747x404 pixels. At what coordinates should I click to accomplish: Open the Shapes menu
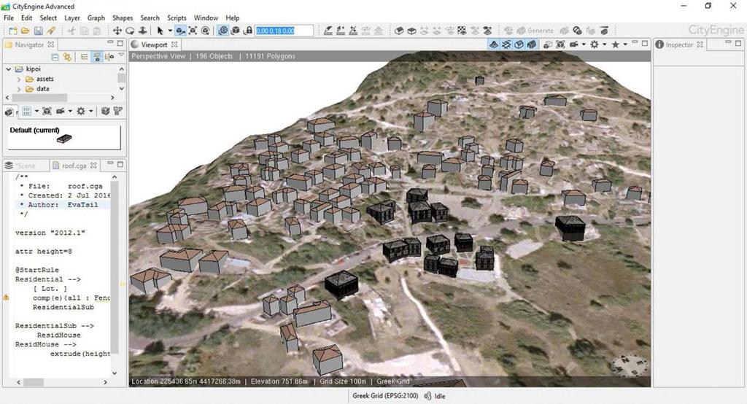pyautogui.click(x=123, y=18)
